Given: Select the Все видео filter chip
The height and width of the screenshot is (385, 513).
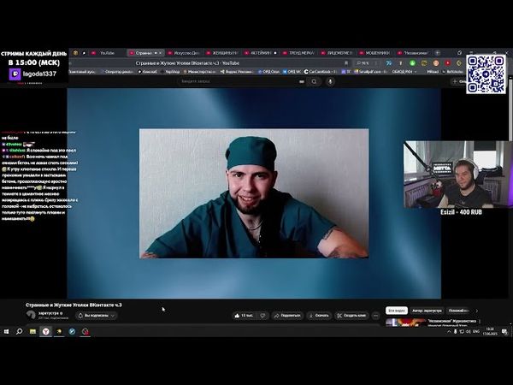Looking at the screenshot, I should pyautogui.click(x=396, y=311).
